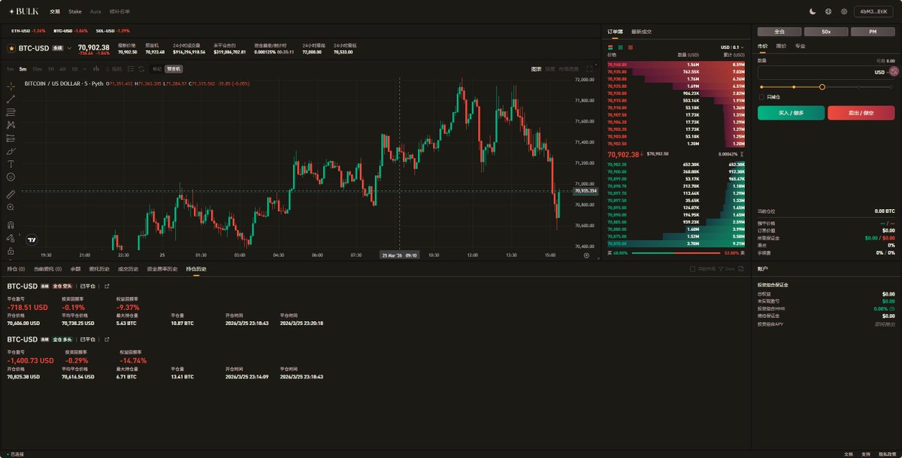This screenshot has height=458, width=902.
Task: Open the USD unit dropdown in quantity field
Action: pyautogui.click(x=882, y=72)
